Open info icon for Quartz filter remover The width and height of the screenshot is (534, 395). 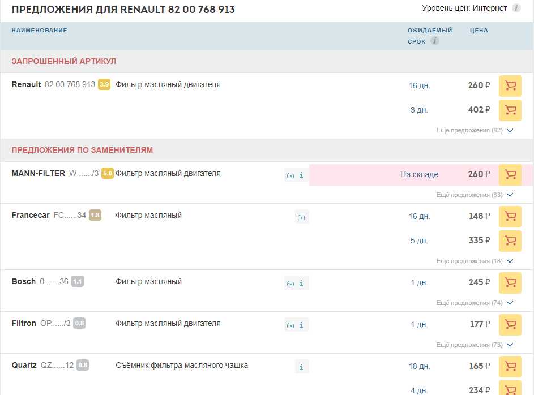coord(301,367)
